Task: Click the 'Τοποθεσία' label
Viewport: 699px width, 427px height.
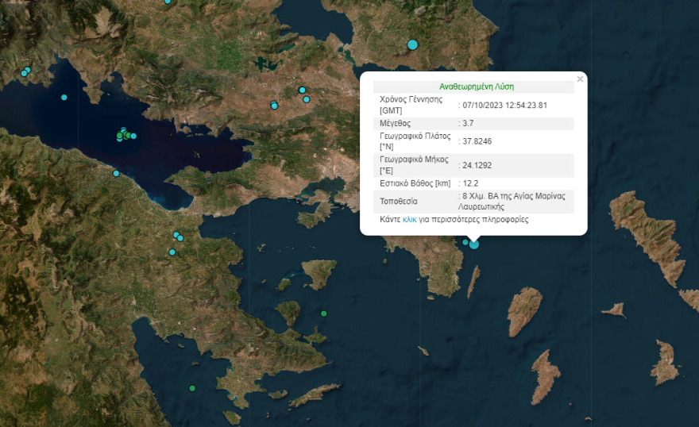Action: [399, 202]
